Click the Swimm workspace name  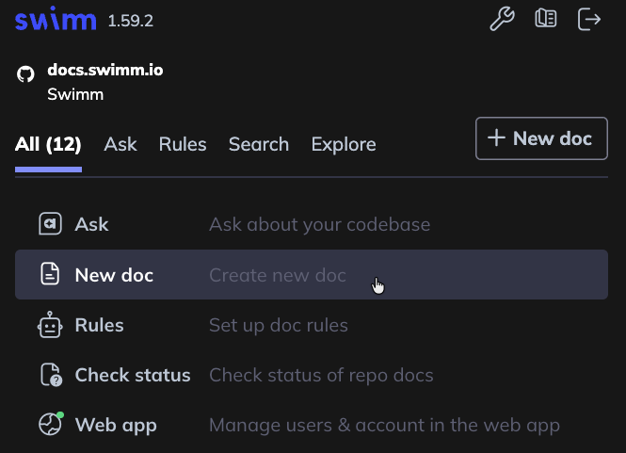[75, 94]
